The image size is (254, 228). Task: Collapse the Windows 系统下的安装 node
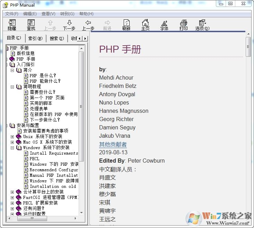point(12,148)
